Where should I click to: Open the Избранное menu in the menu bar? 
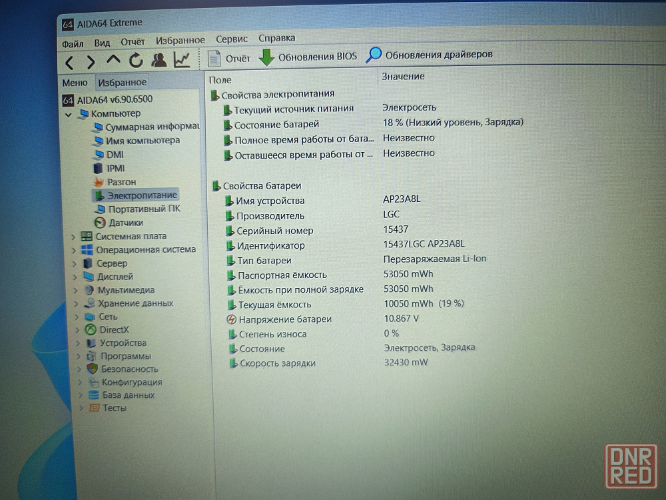pyautogui.click(x=180, y=41)
